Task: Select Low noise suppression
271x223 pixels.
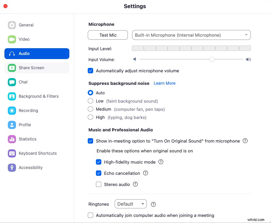Action: point(90,101)
